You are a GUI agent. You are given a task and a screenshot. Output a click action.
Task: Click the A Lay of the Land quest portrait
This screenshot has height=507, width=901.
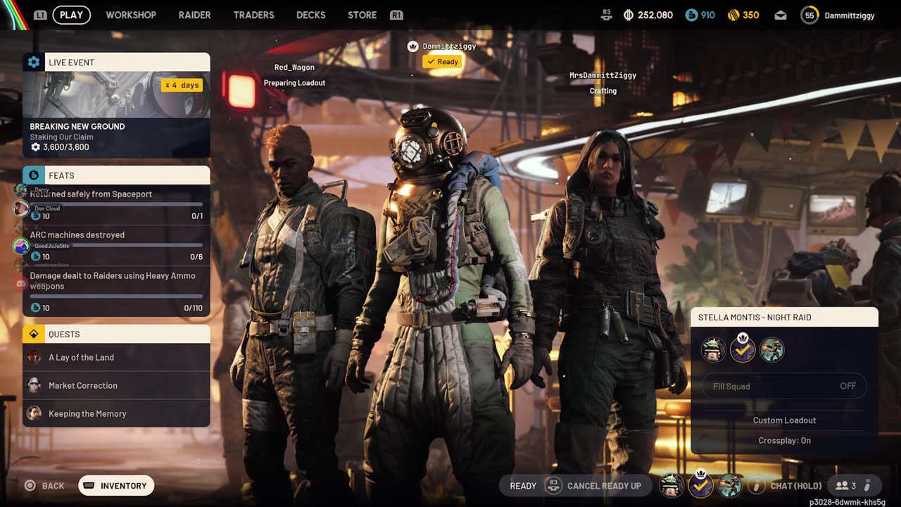(x=34, y=357)
